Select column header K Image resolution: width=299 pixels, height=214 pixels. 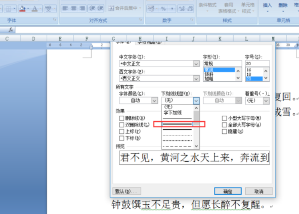click(x=220, y=39)
